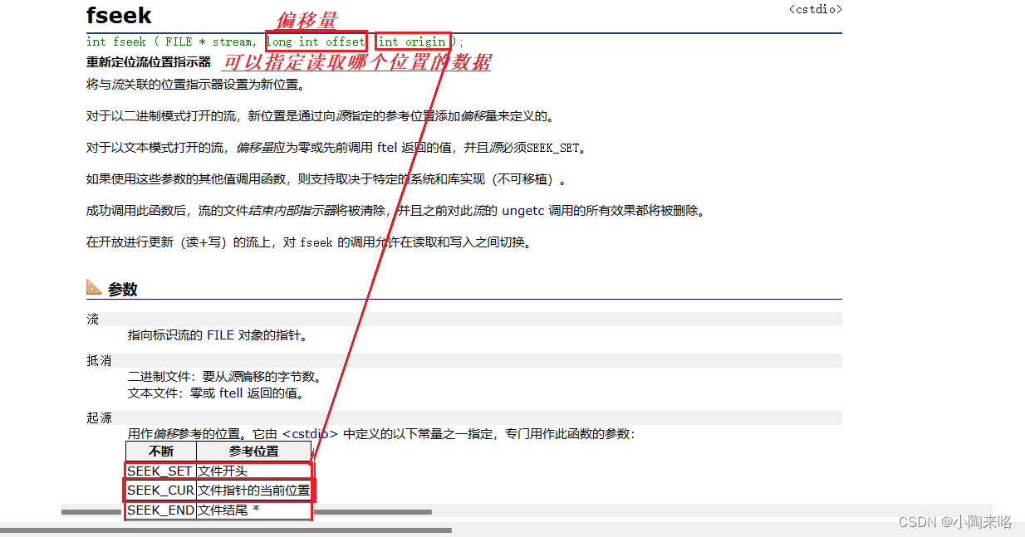Viewport: 1025px width, 537px height.
Task: Click the 不断 table column header
Action: coord(160,451)
